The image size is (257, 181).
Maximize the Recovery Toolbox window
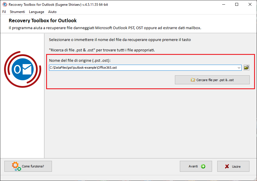point(237,4)
